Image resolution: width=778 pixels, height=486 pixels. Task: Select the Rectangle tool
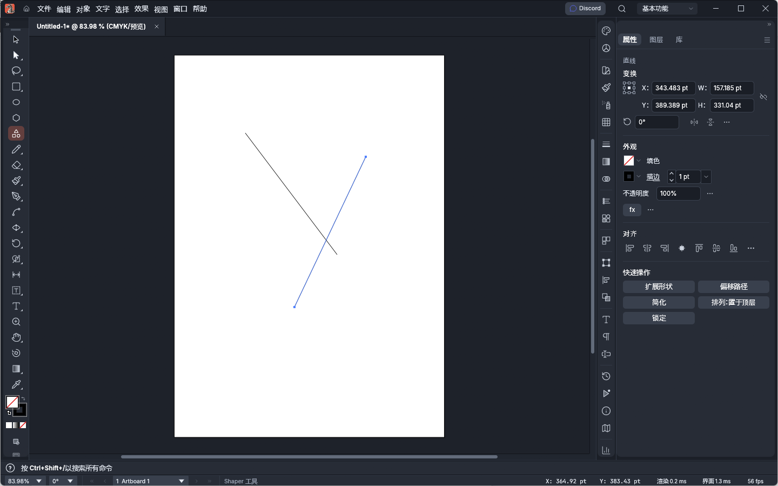(16, 86)
